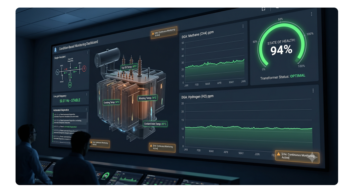Click the red lightning bolt symbol in the diagram
Screen dimensions: 354x193
[x=84, y=68]
